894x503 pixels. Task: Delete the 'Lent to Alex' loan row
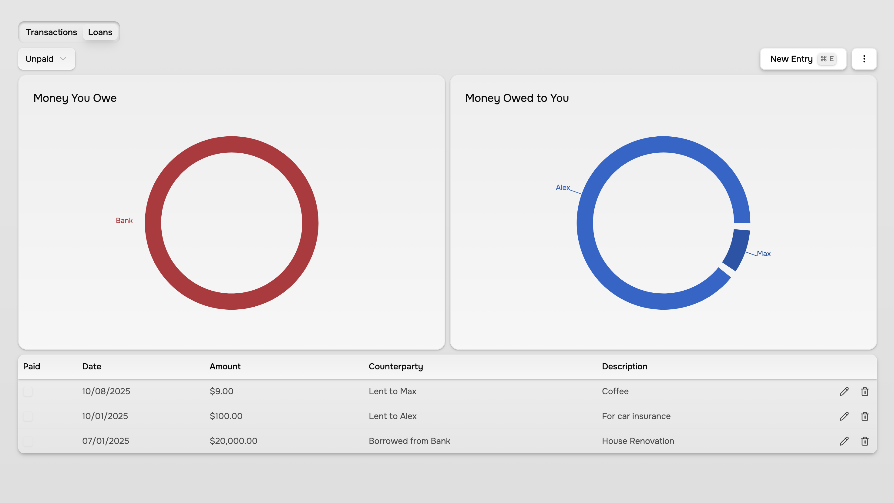[x=865, y=416]
